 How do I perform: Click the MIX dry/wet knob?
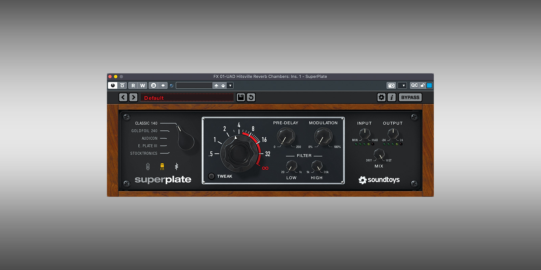pyautogui.click(x=379, y=154)
